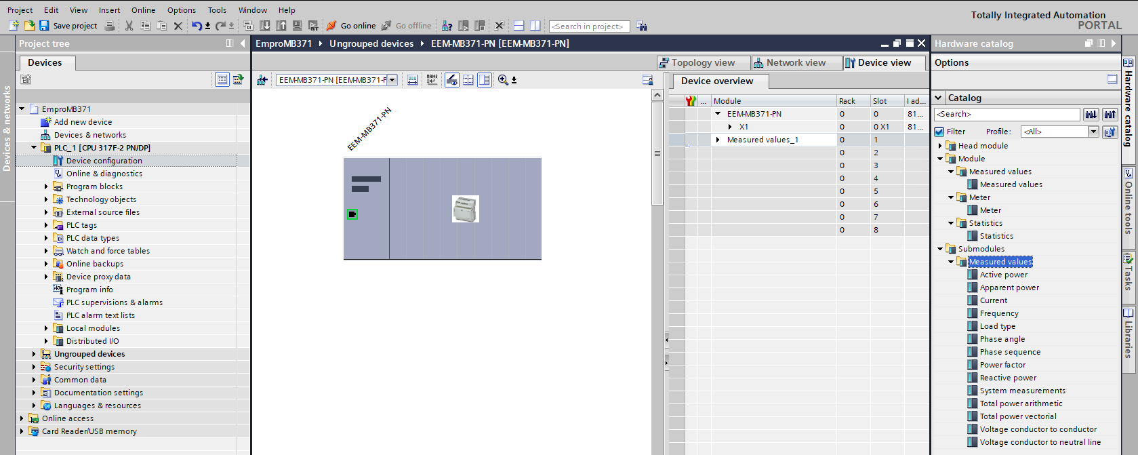Click the Zoom magnifier icon in device view
This screenshot has height=455, width=1138.
503,80
